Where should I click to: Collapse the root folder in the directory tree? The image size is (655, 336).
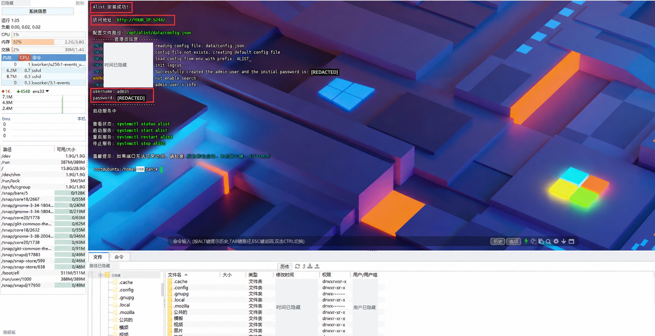tap(100, 275)
